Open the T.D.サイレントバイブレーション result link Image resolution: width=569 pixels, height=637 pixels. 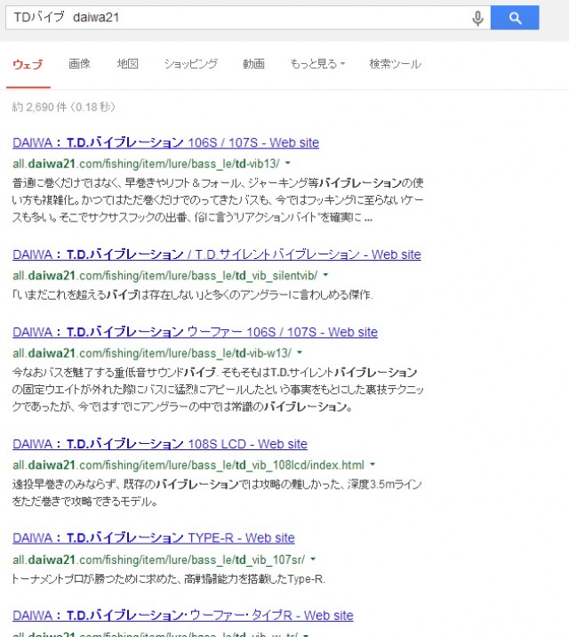[x=217, y=254]
